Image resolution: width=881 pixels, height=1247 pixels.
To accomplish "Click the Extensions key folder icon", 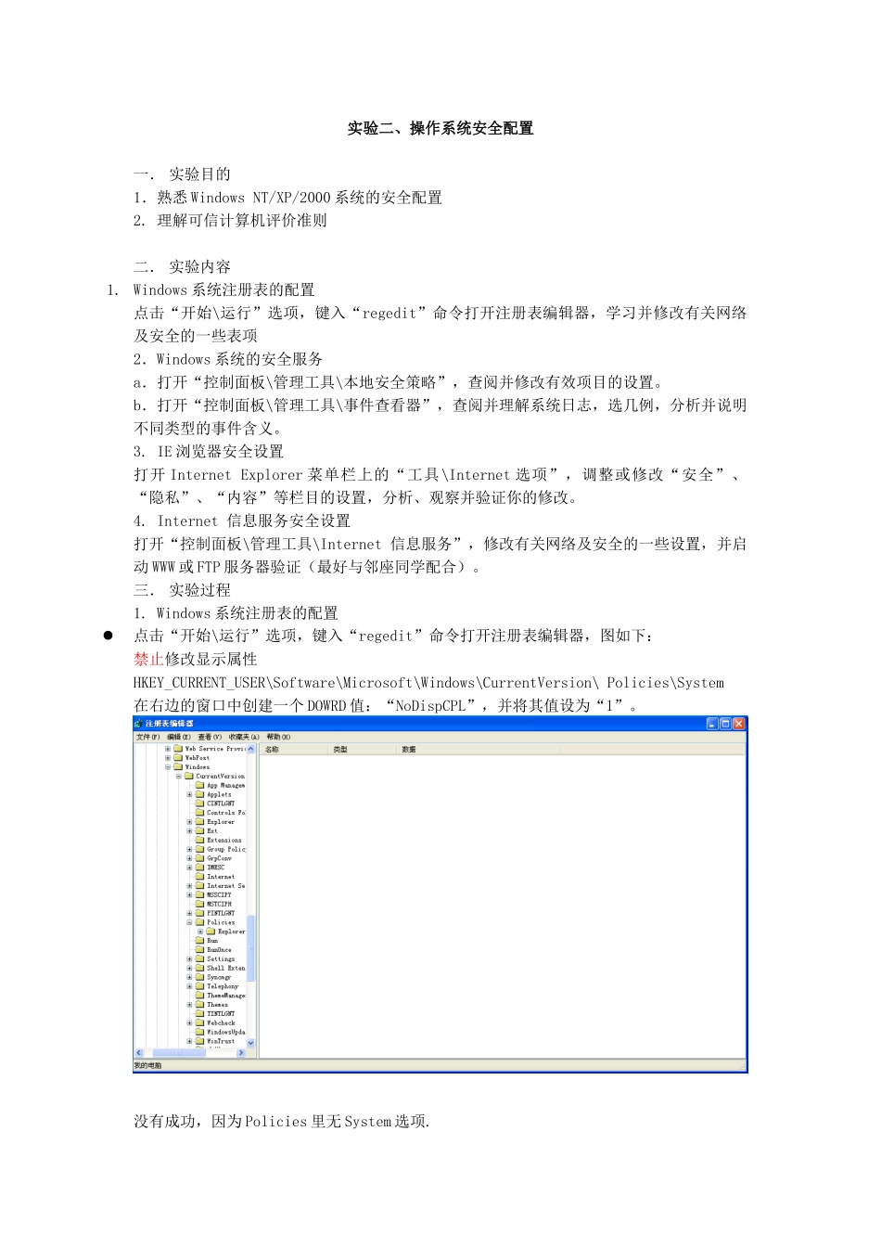I will (x=200, y=840).
